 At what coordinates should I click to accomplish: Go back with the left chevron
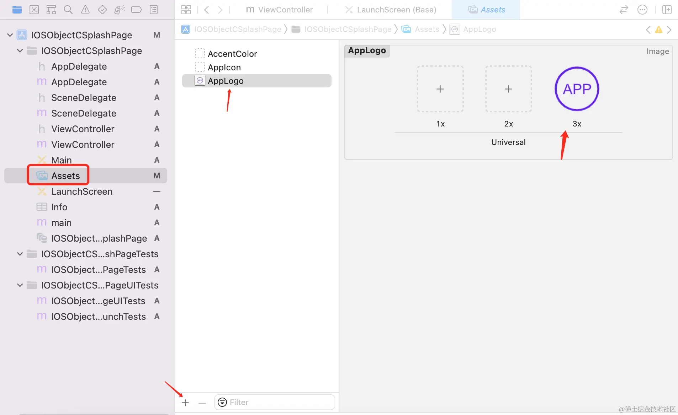pos(207,10)
